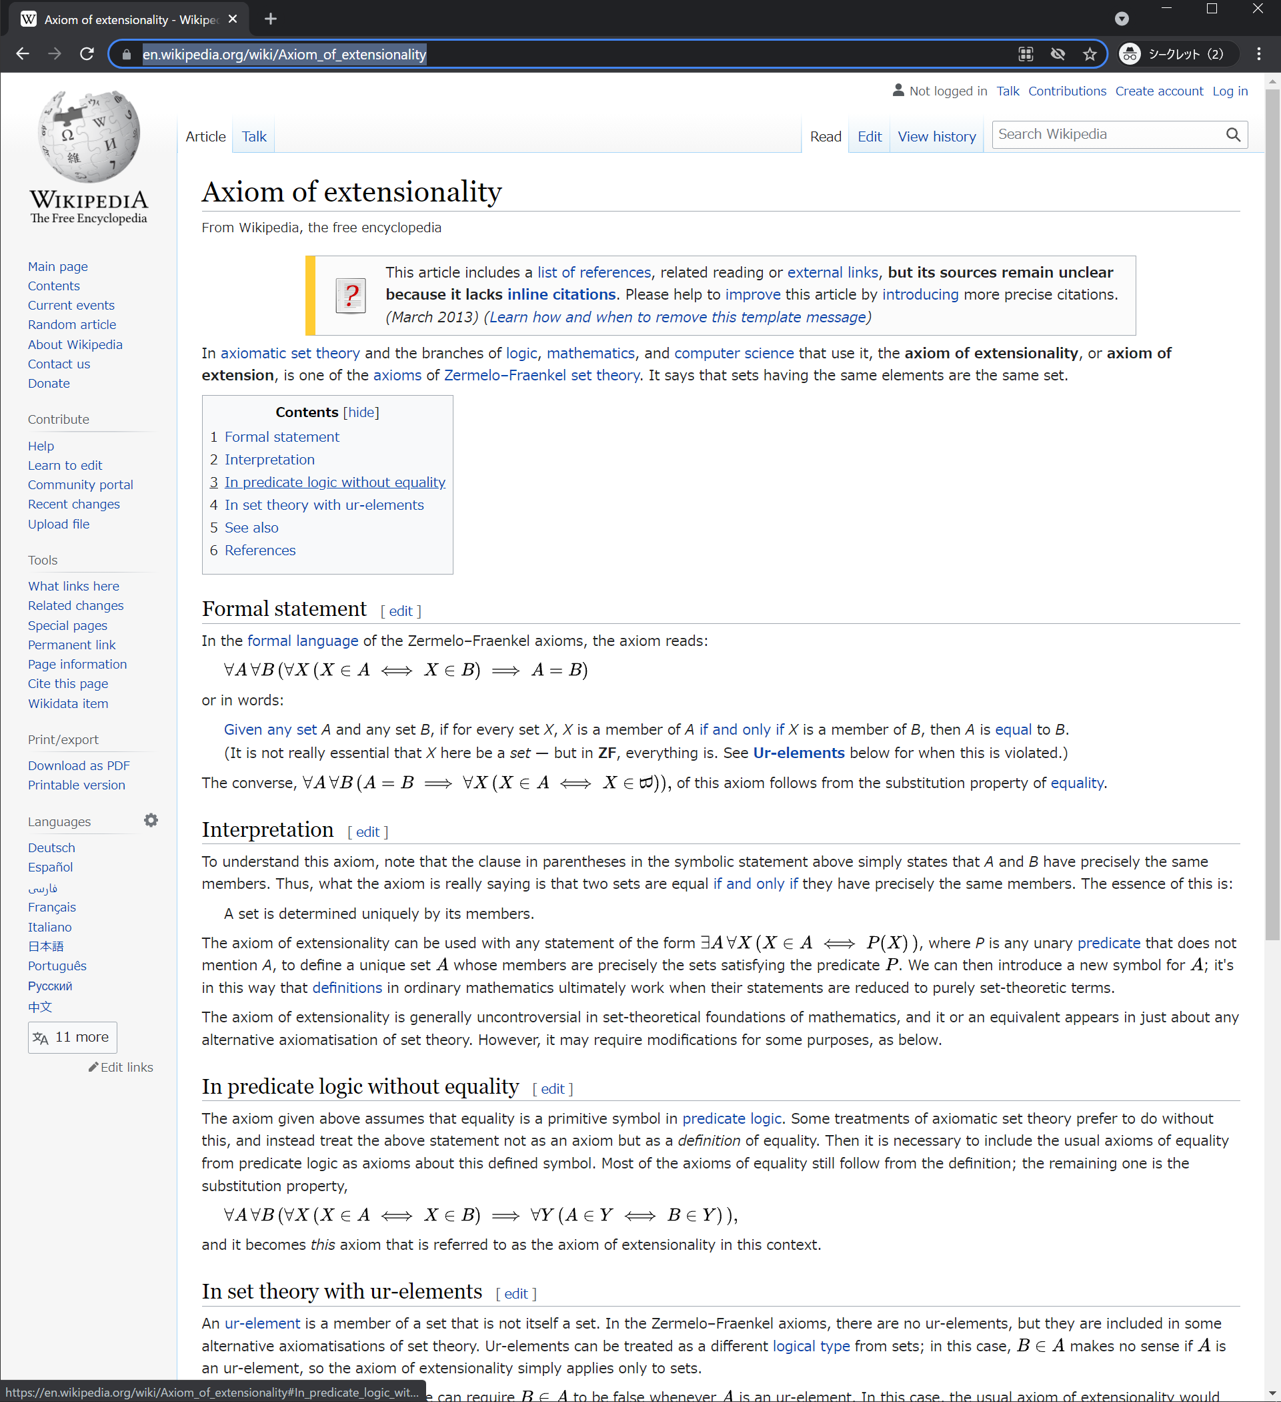This screenshot has height=1402, width=1281.
Task: Select the Article tab
Action: coord(204,137)
